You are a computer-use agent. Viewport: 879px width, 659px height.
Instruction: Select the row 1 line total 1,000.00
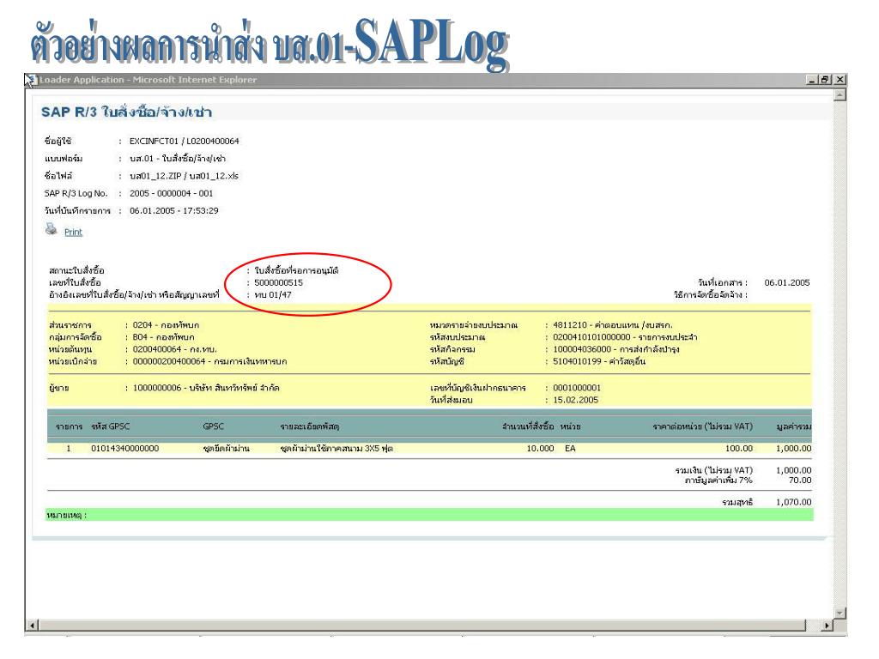793,448
